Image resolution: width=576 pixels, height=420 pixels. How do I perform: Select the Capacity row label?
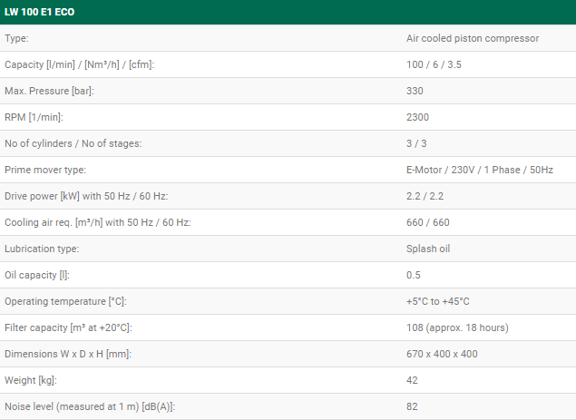point(79,64)
